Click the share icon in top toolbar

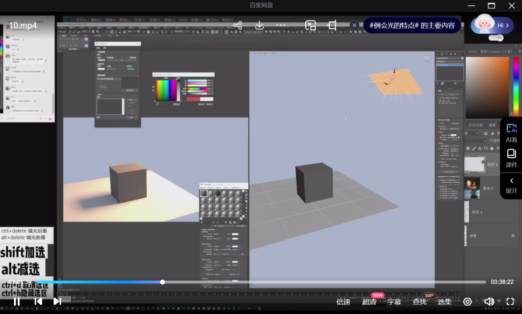coord(238,25)
